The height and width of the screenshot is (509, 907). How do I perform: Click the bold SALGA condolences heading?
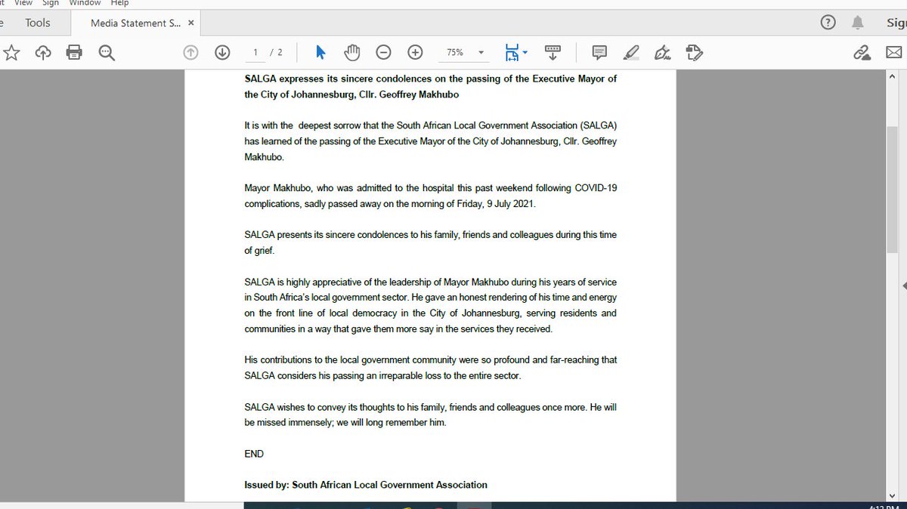(431, 87)
